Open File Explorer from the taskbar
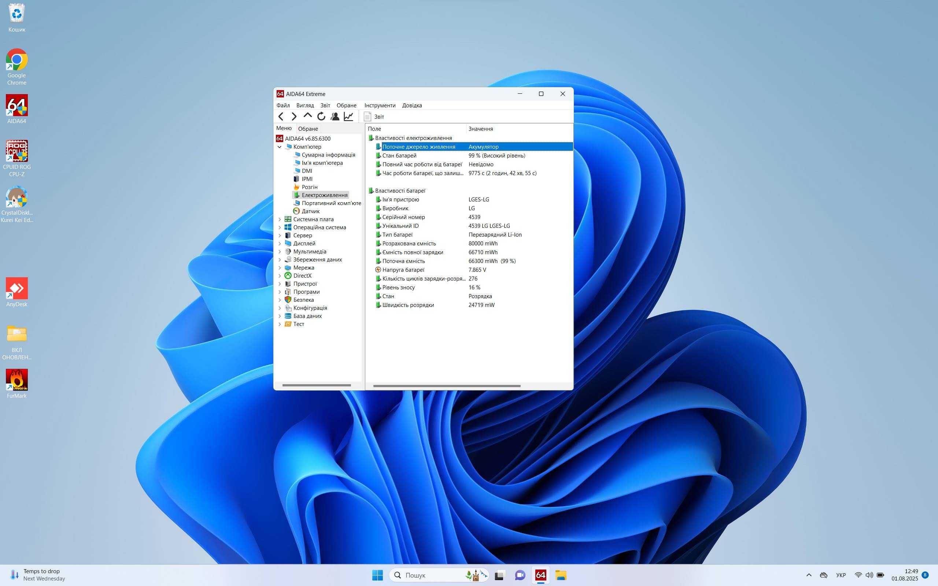Screen dimensions: 938x586 561,575
